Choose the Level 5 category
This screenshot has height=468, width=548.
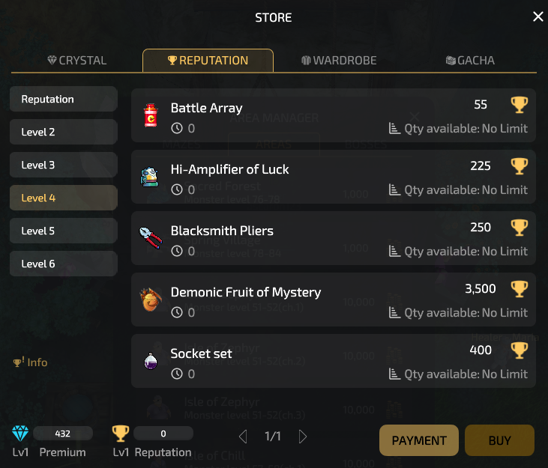[64, 231]
